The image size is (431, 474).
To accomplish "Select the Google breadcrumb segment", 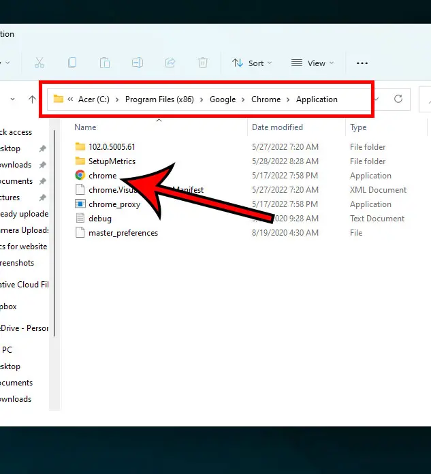I will click(x=223, y=99).
